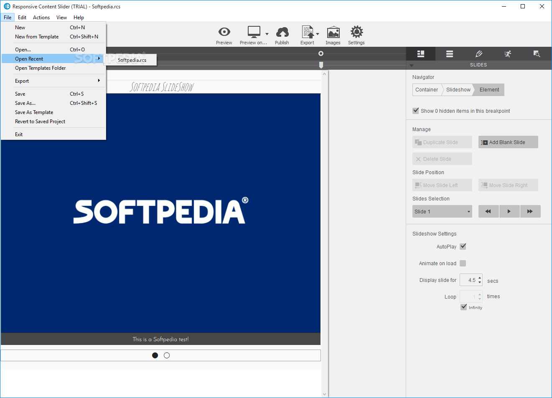Expand the Export submenu in File menu
552x398 pixels.
click(x=53, y=81)
